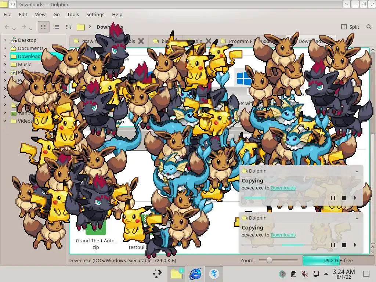376x282 pixels.
Task: Open the File menu
Action: coord(7,15)
